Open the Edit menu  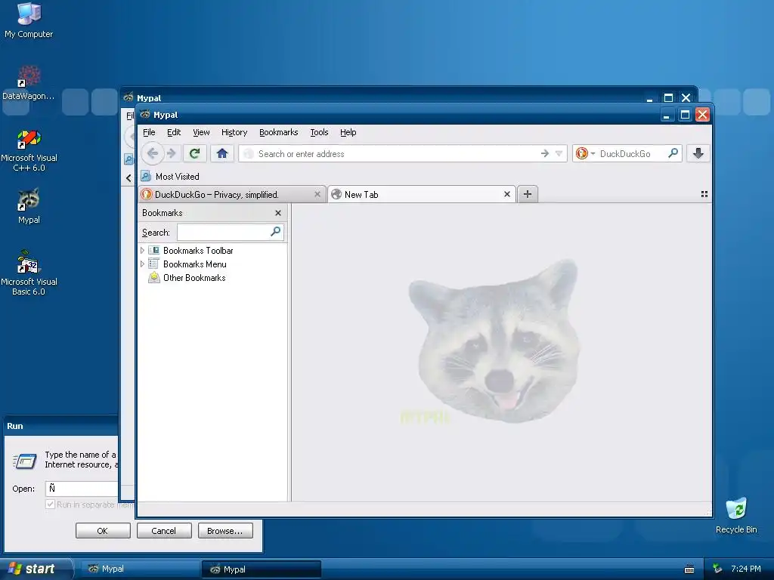tap(174, 132)
